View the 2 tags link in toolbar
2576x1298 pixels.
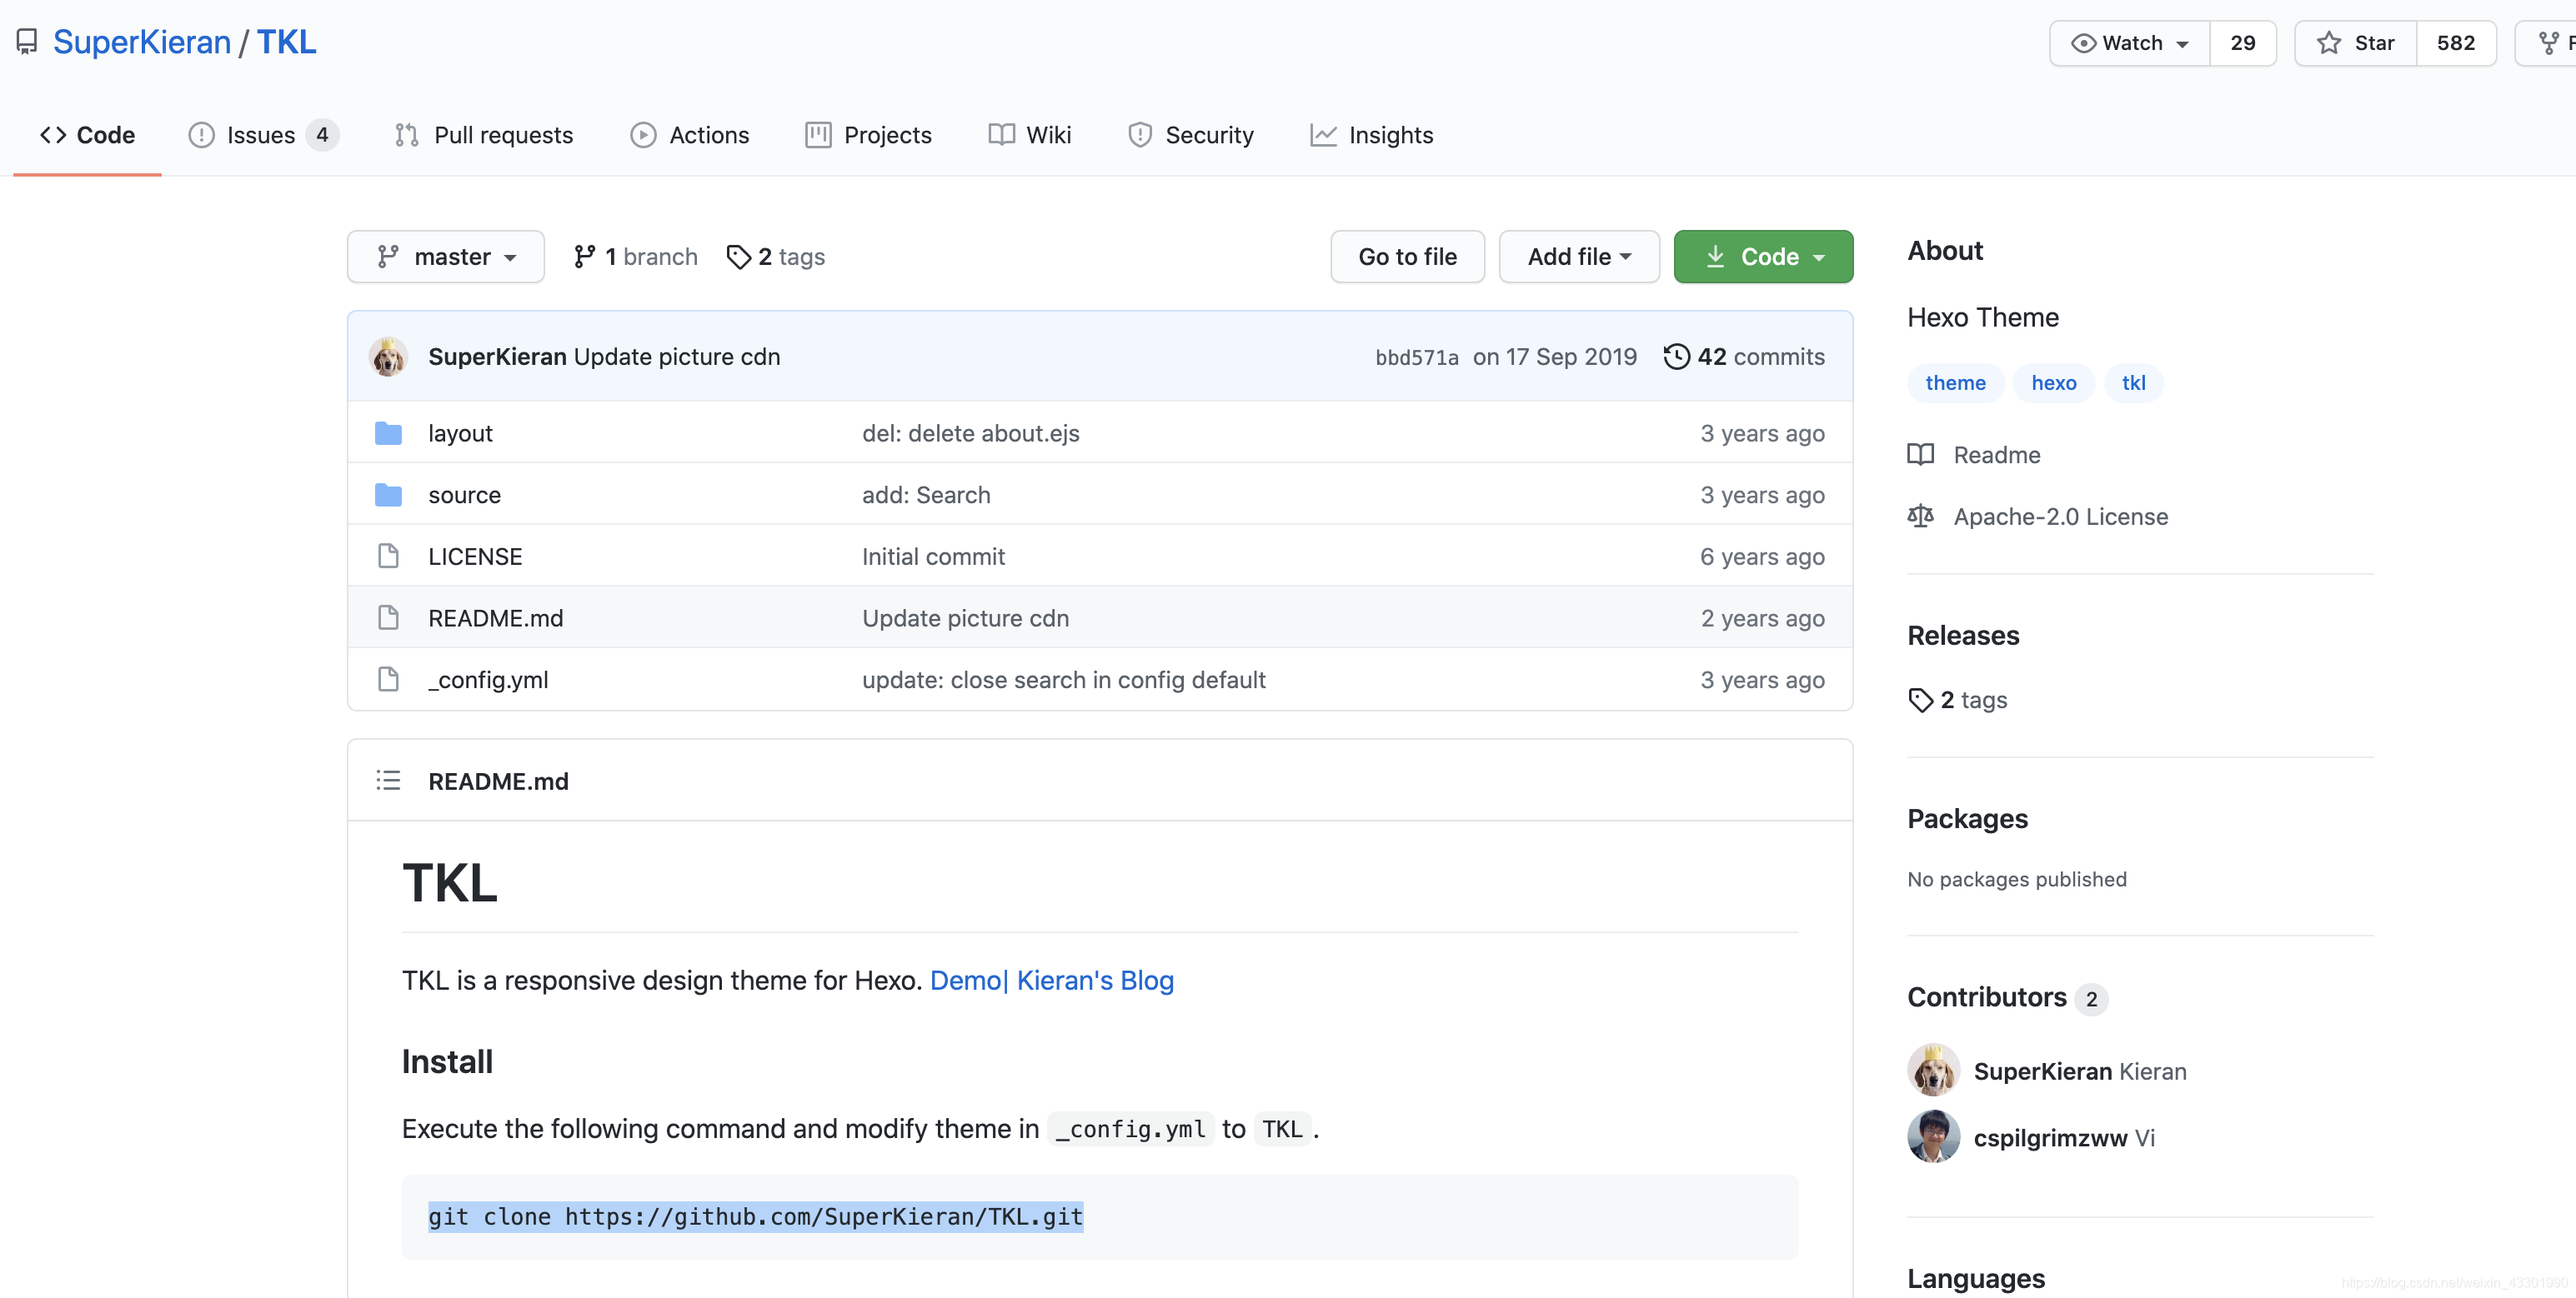tap(776, 257)
